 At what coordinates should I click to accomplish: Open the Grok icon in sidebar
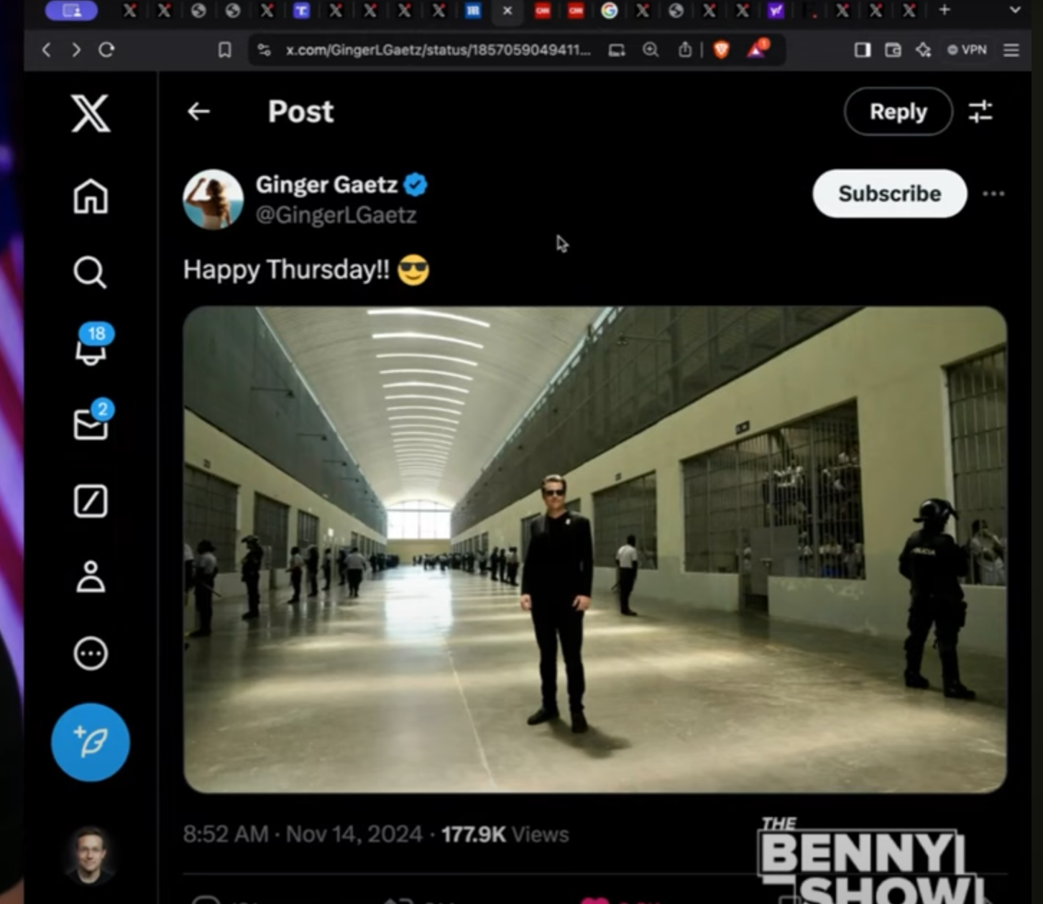coord(91,501)
